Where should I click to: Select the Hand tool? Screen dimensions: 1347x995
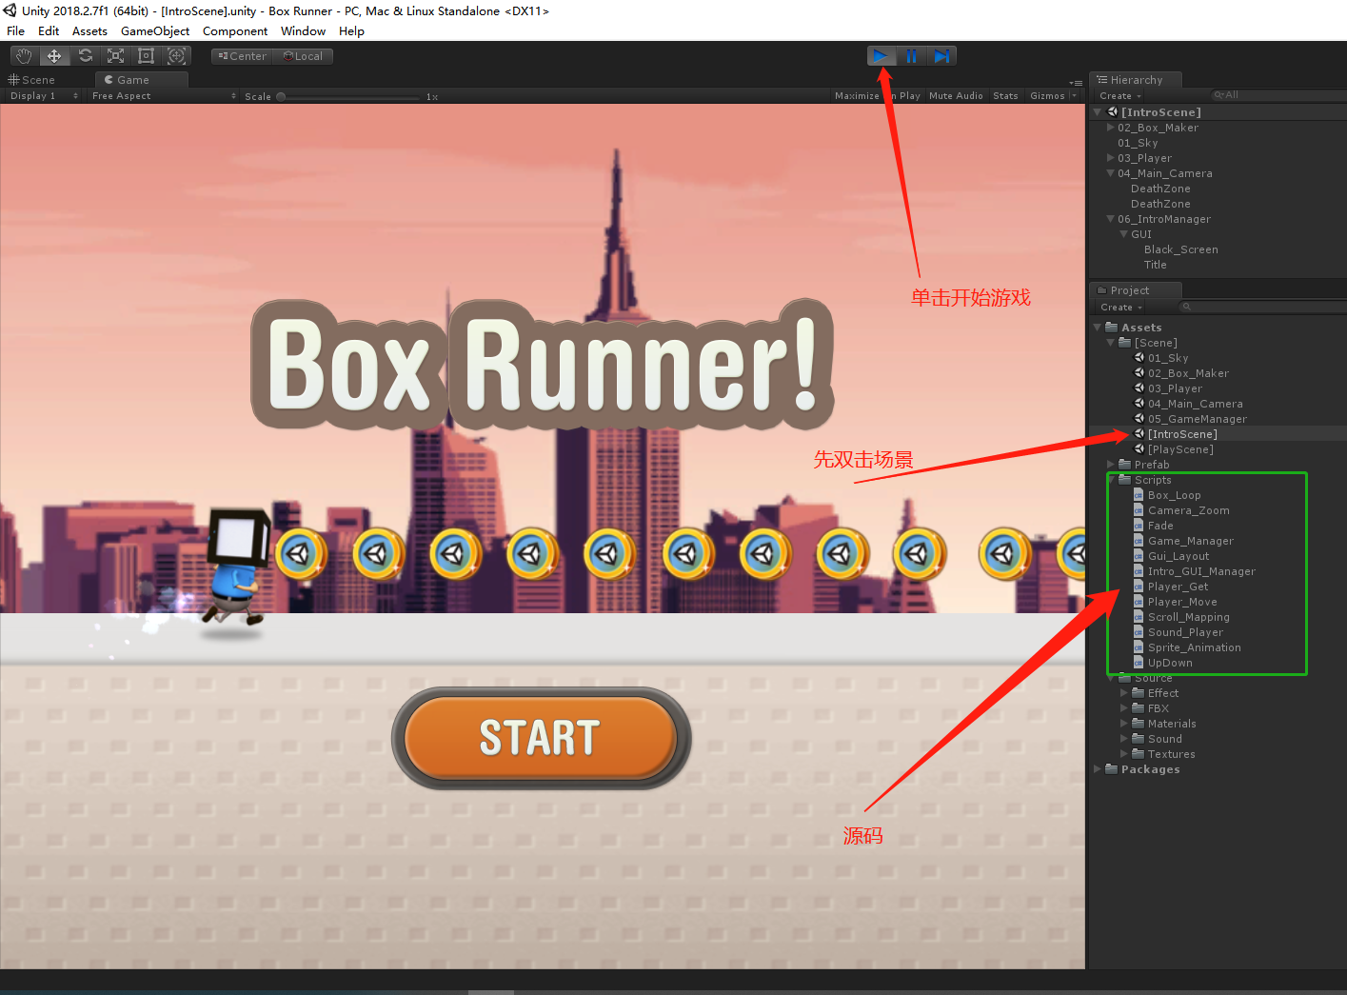tap(24, 56)
